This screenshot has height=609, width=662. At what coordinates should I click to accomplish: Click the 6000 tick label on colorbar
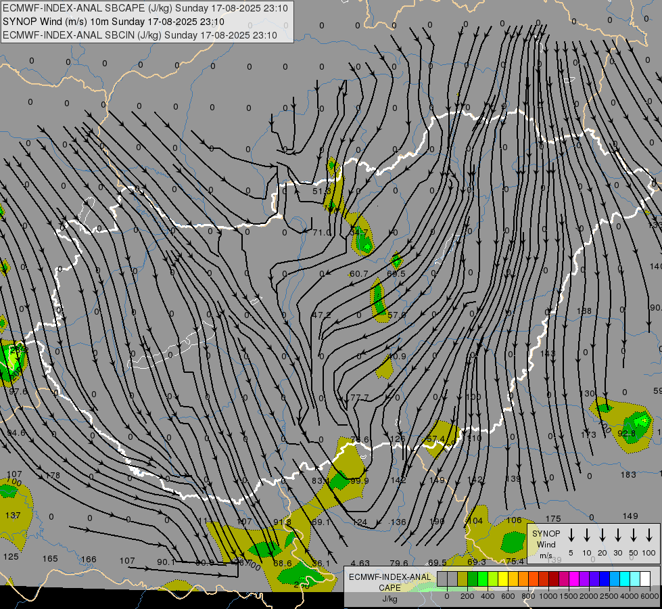tap(649, 596)
